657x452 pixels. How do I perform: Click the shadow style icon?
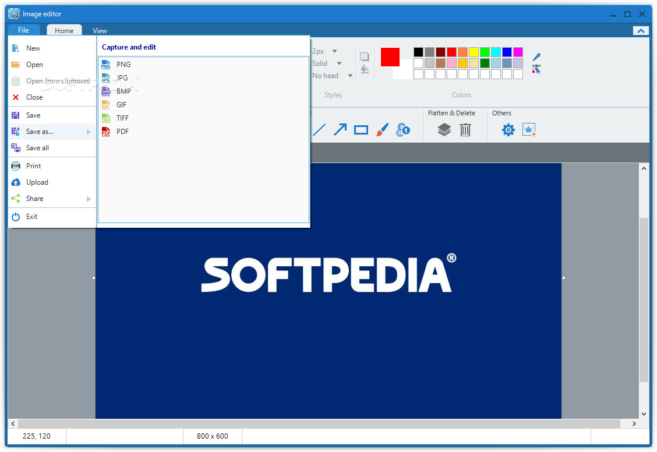coord(365,57)
